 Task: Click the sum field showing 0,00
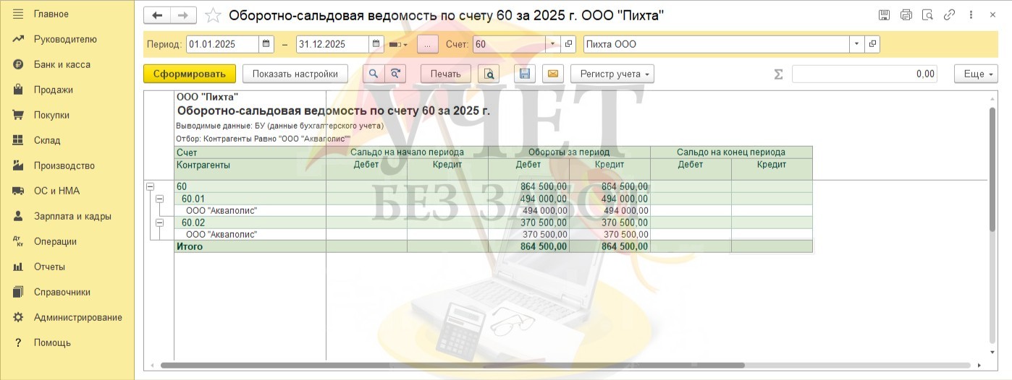pos(864,74)
